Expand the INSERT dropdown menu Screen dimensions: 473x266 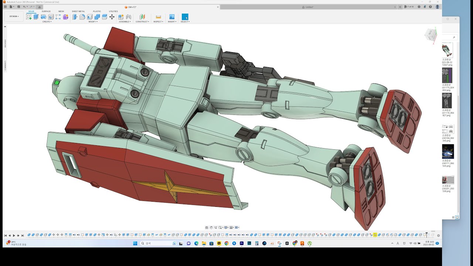[x=172, y=22]
